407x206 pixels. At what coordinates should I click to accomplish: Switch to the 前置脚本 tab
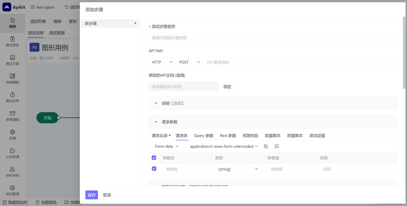(272, 136)
